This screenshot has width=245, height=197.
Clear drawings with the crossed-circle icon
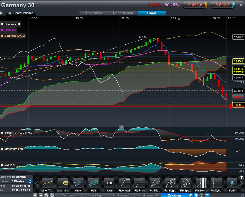(52, 195)
